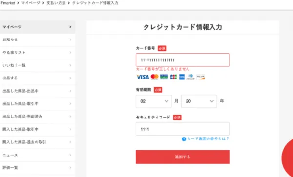Click the Discover card logo
293x177 pixels.
(201, 77)
